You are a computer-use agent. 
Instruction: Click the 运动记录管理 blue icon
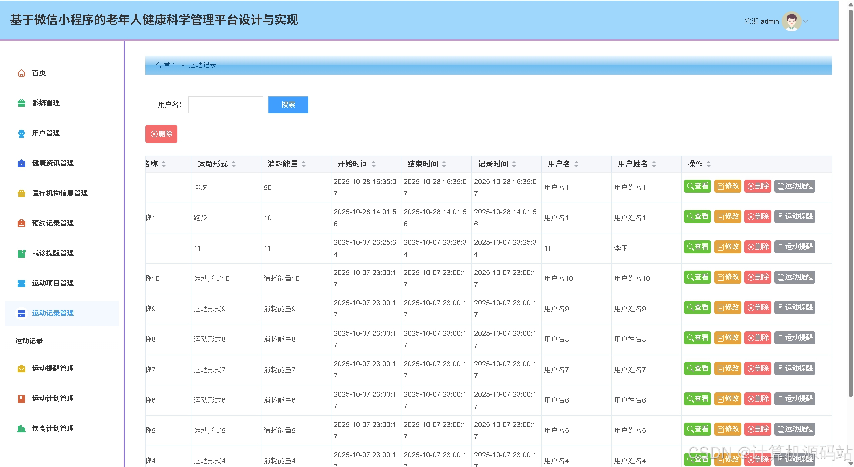pos(21,313)
